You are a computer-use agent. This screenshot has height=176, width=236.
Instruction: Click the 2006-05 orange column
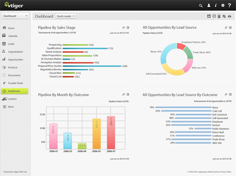tap(96, 134)
